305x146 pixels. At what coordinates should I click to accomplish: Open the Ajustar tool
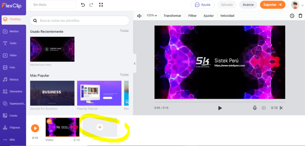coord(208,16)
